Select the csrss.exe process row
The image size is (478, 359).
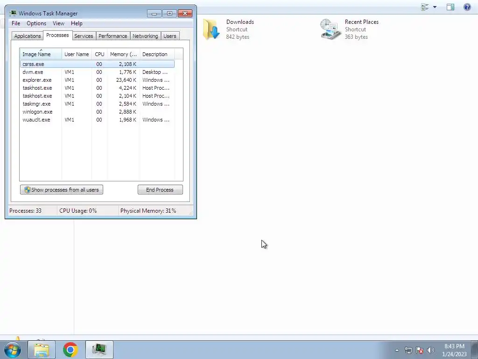(97, 64)
